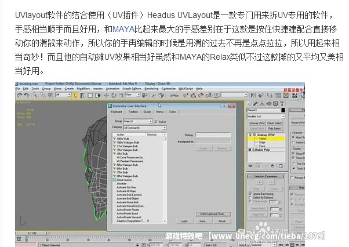The height and width of the screenshot is (247, 349).
Task: Open the named selection sets dropdown
Action: pyautogui.click(x=234, y=95)
